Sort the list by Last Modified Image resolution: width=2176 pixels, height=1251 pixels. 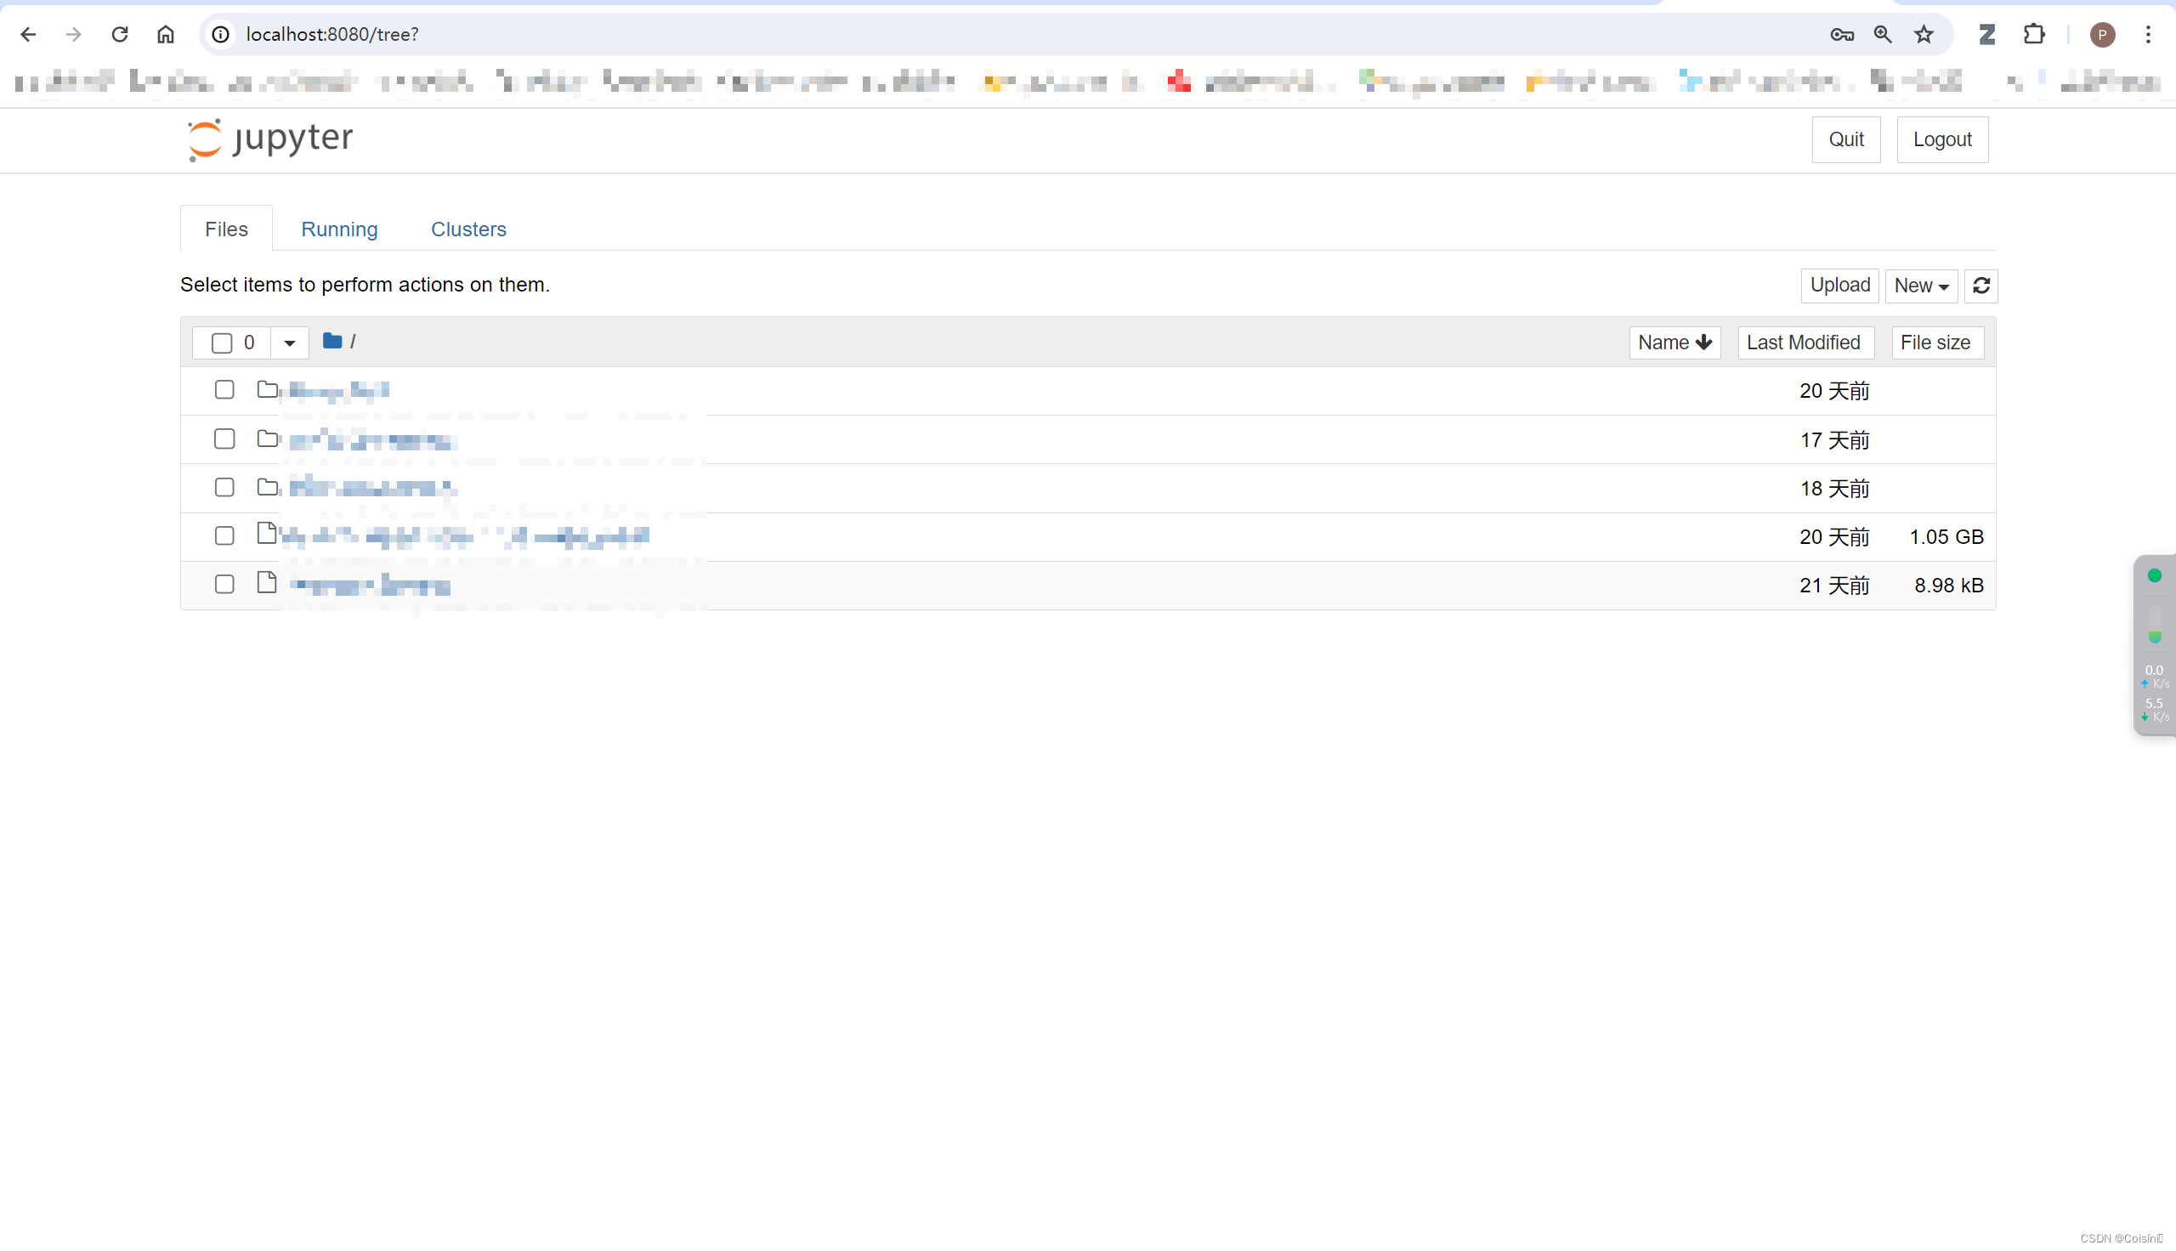pyautogui.click(x=1805, y=342)
